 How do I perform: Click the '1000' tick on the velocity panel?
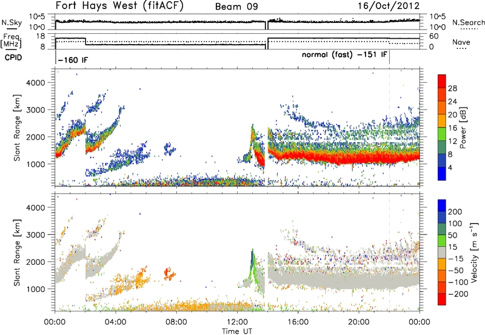(35, 290)
